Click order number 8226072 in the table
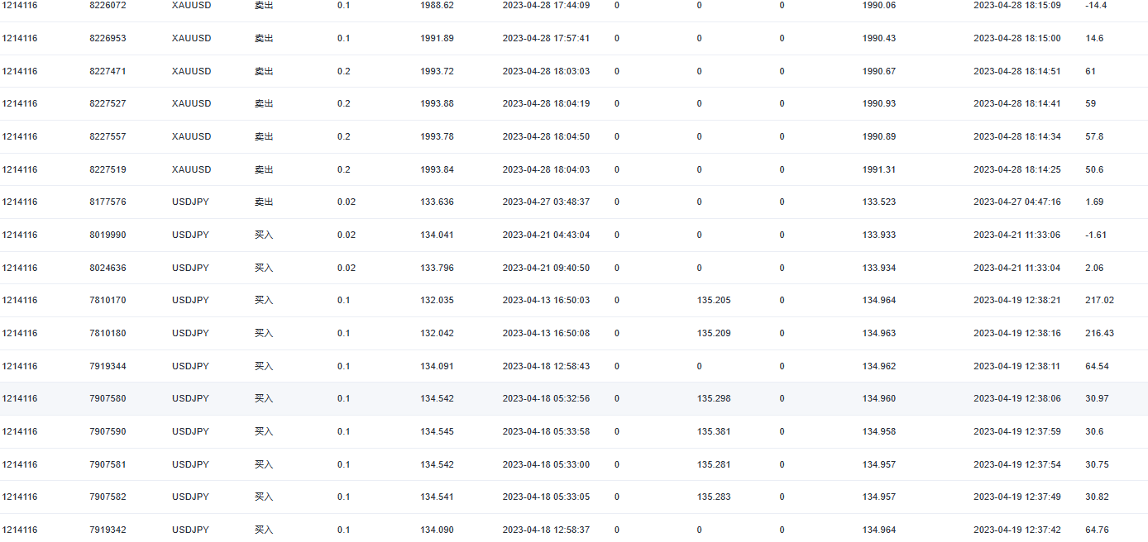 click(108, 5)
